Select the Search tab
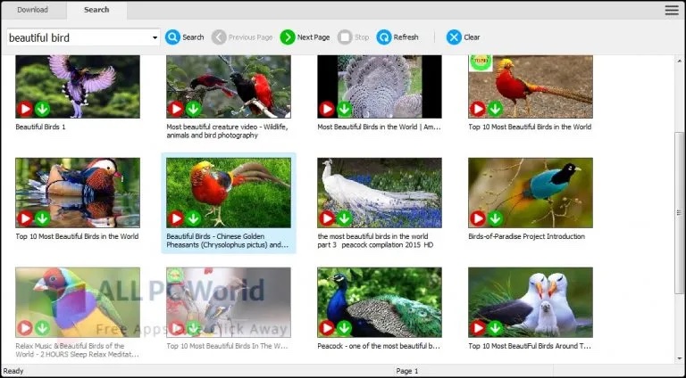This screenshot has width=686, height=378. 96,10
